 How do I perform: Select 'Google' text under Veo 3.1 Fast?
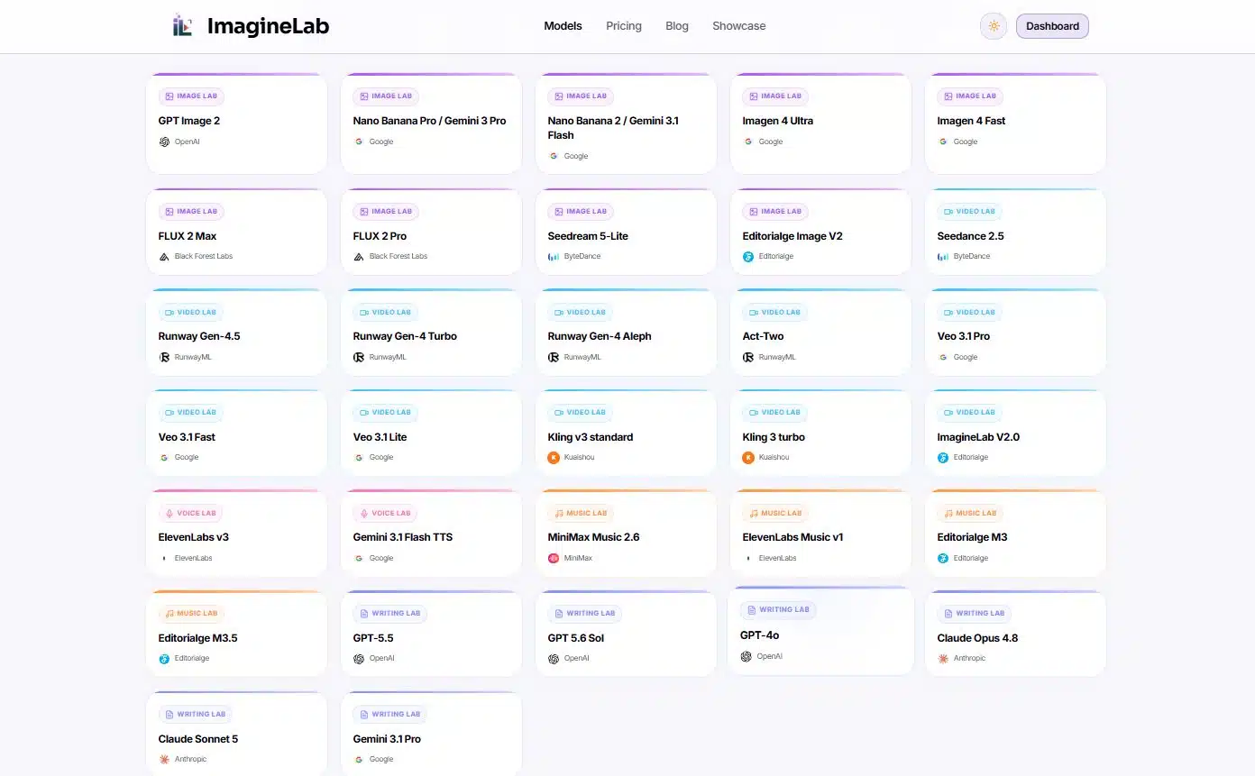187,457
